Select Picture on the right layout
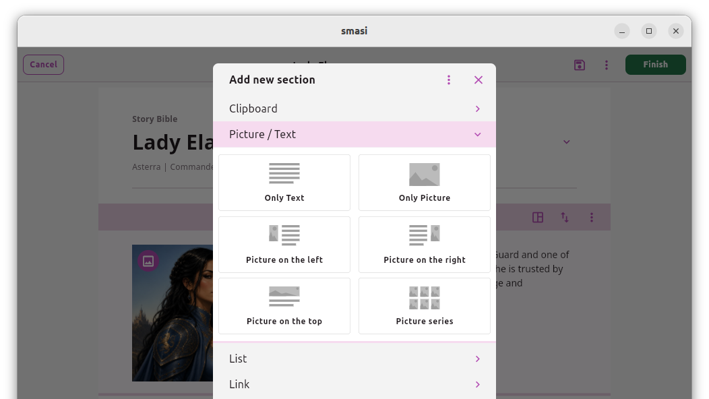Screen dimensions: 709x399 [x=425, y=245]
